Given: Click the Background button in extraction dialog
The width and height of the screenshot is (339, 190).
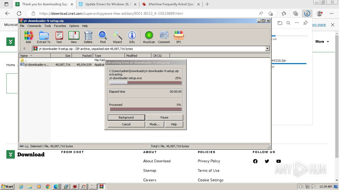Looking at the screenshot, I should 126,117.
